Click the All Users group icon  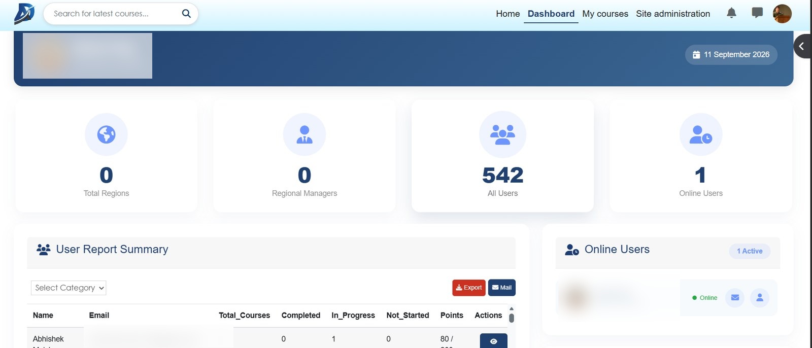502,134
